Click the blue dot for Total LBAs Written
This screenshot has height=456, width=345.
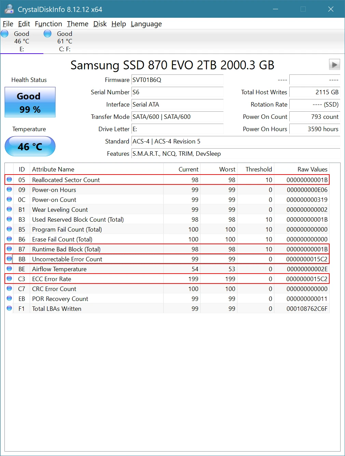(x=9, y=308)
